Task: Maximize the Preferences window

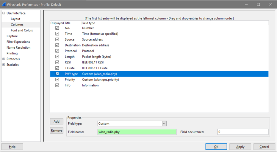Action: pos(259,4)
